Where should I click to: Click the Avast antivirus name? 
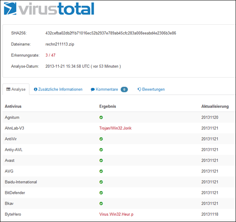[x=9, y=161]
